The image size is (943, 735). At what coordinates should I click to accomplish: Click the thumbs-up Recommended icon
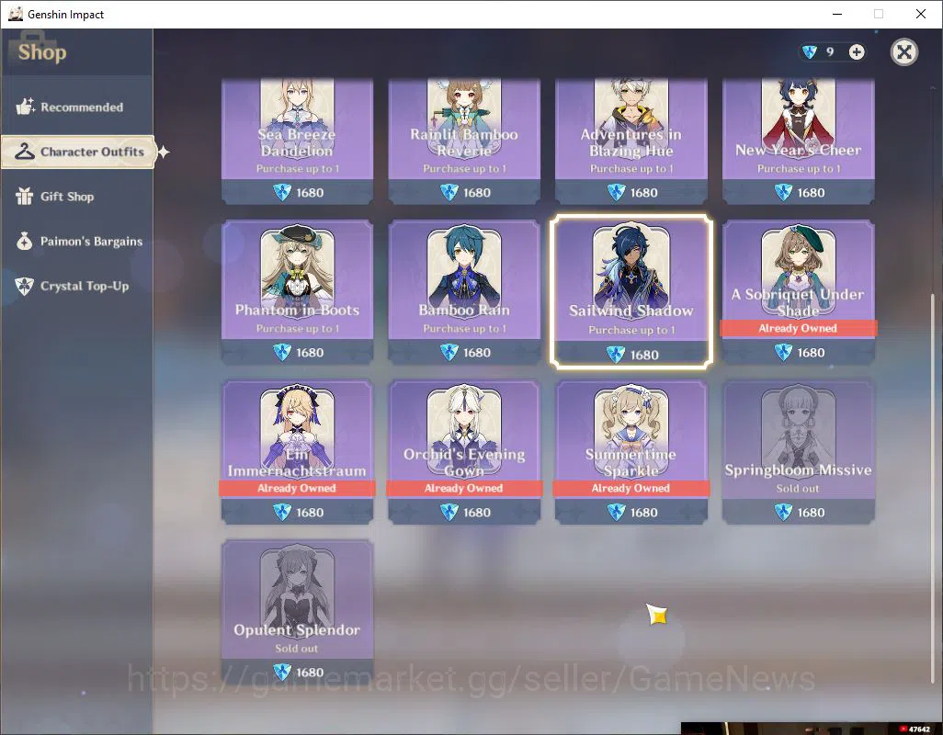(25, 107)
